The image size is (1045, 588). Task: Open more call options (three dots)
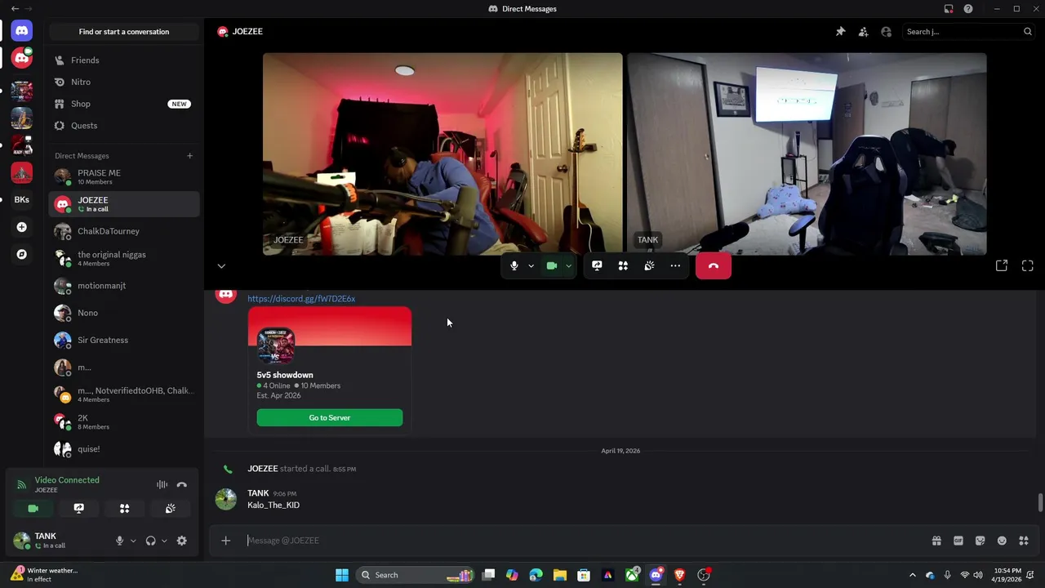click(x=675, y=265)
